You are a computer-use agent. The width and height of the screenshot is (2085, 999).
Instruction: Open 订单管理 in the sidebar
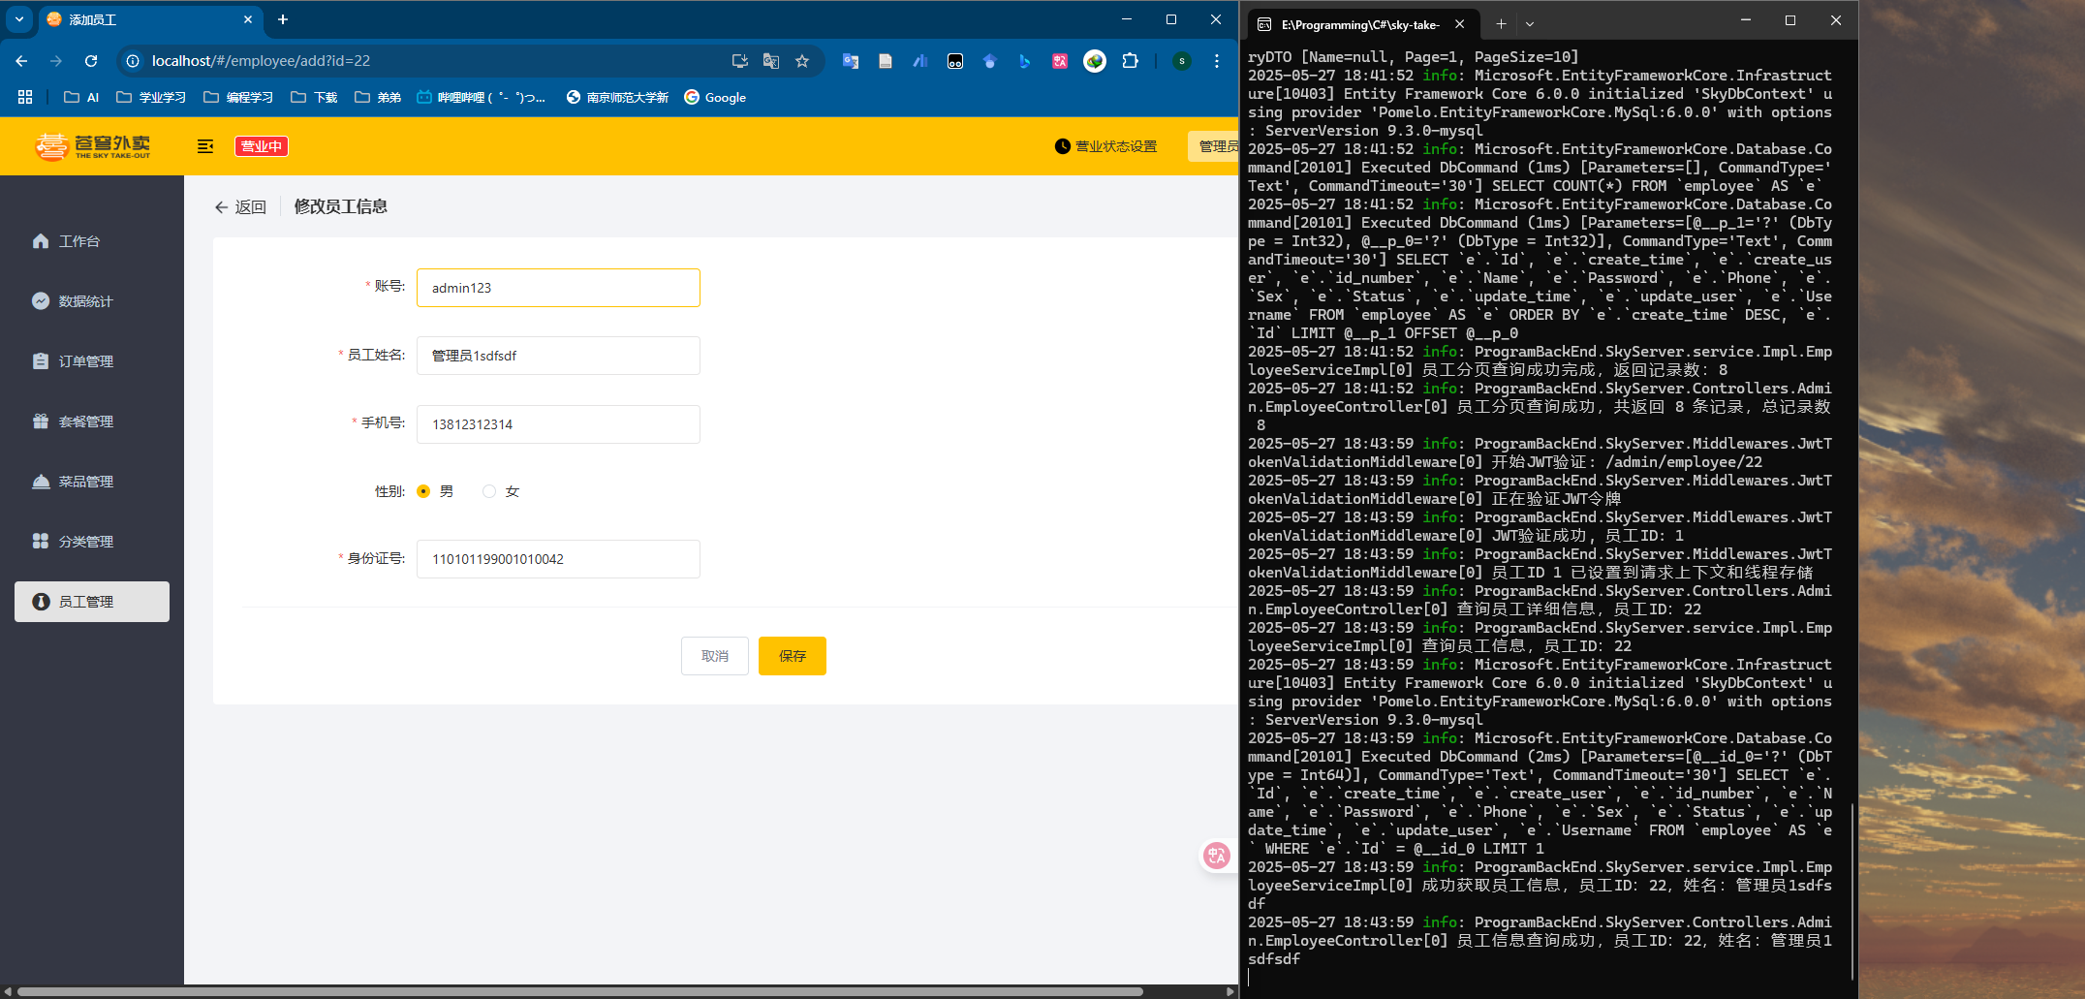(x=85, y=361)
